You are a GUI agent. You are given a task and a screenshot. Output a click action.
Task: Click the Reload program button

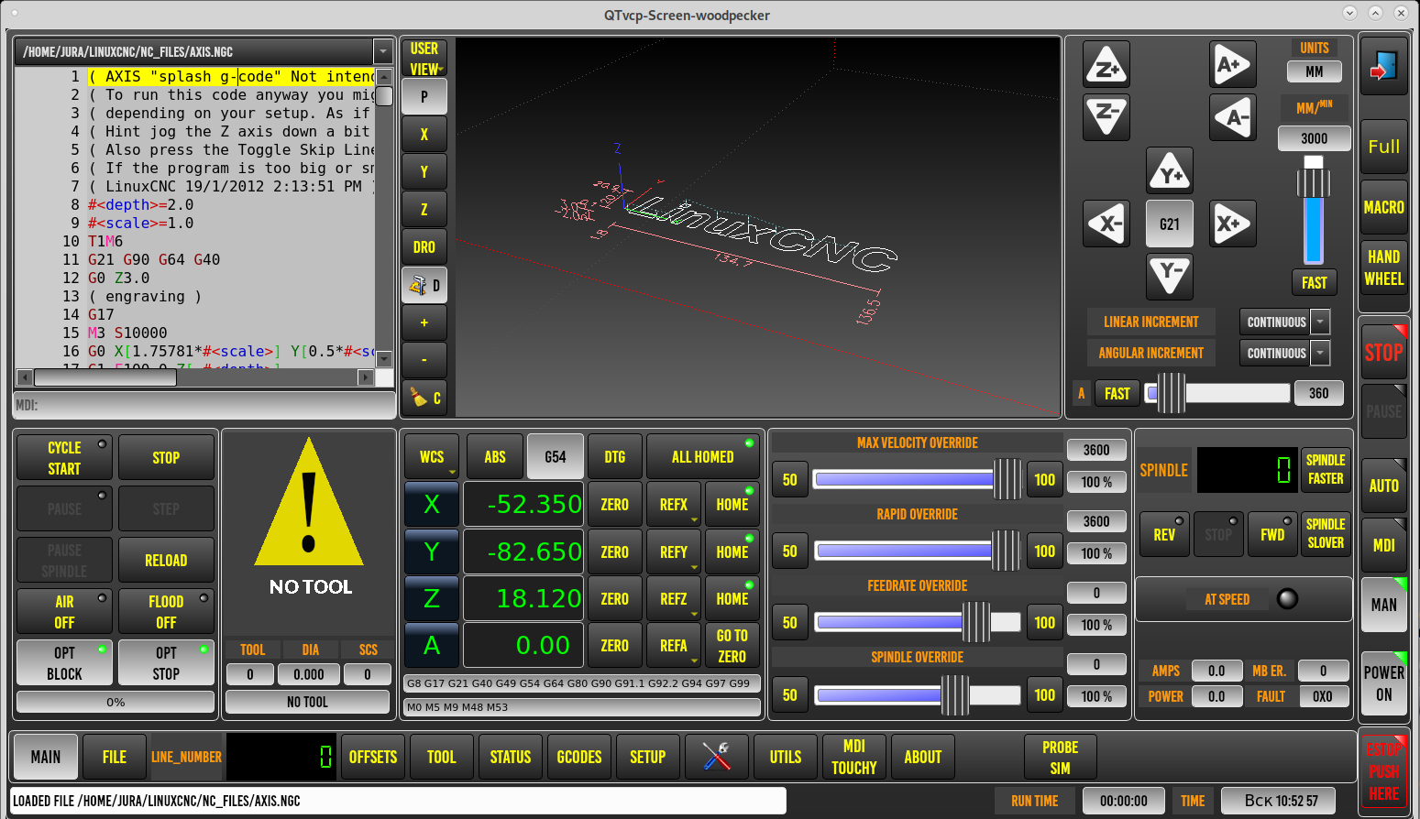tap(166, 560)
